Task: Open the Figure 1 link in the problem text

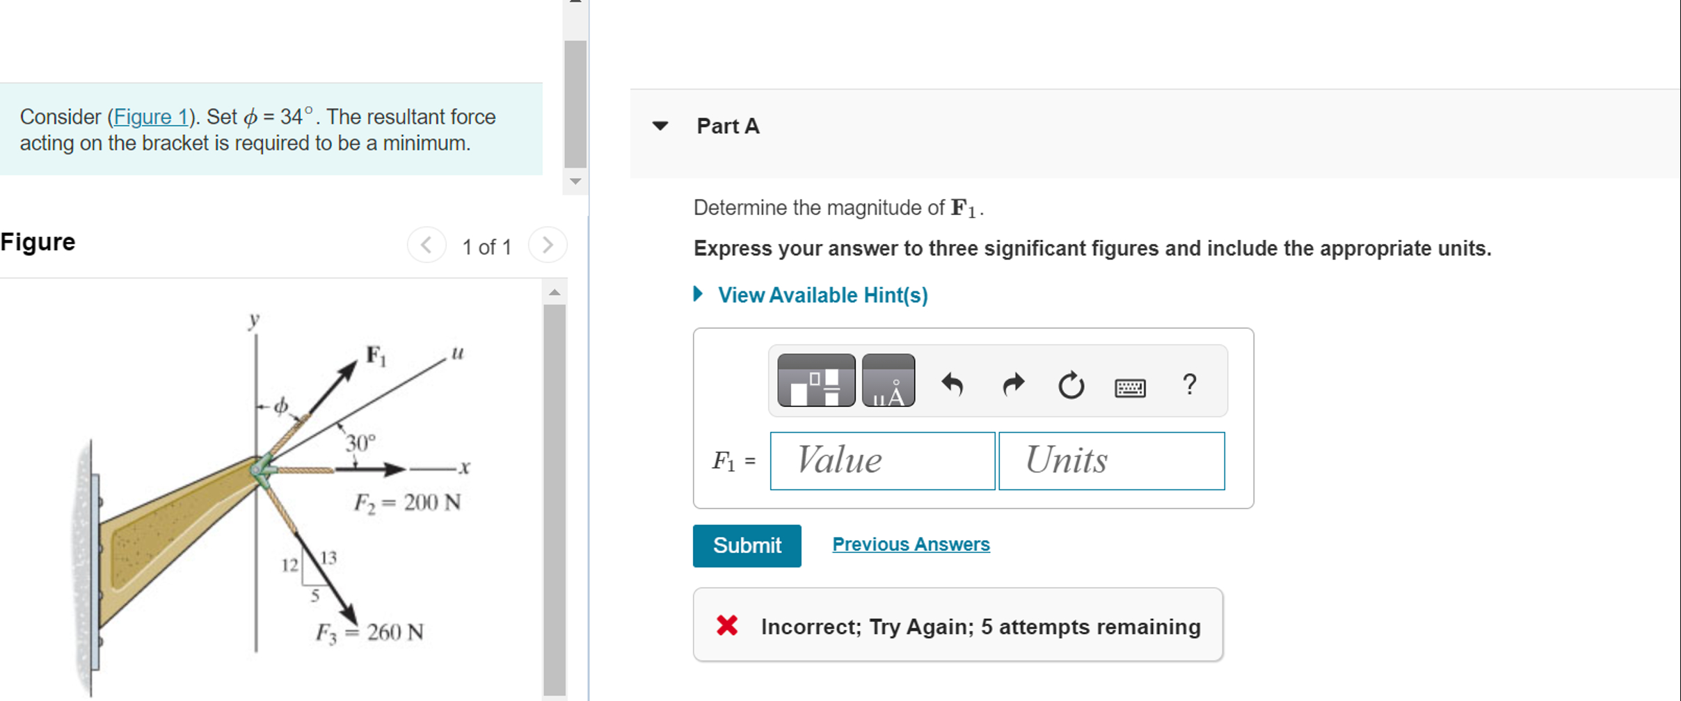Action: pyautogui.click(x=150, y=117)
